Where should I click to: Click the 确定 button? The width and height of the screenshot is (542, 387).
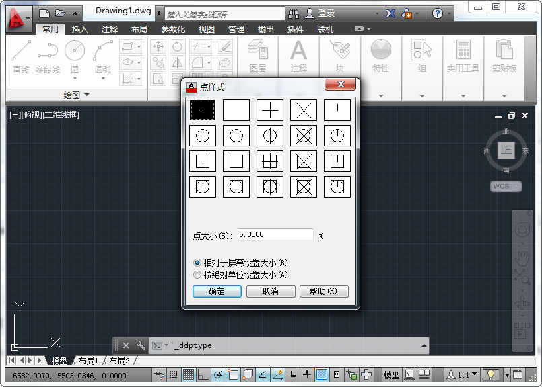tap(217, 291)
